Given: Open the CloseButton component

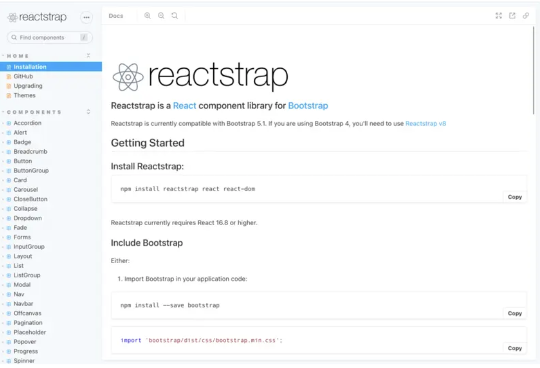Looking at the screenshot, I should pos(31,199).
